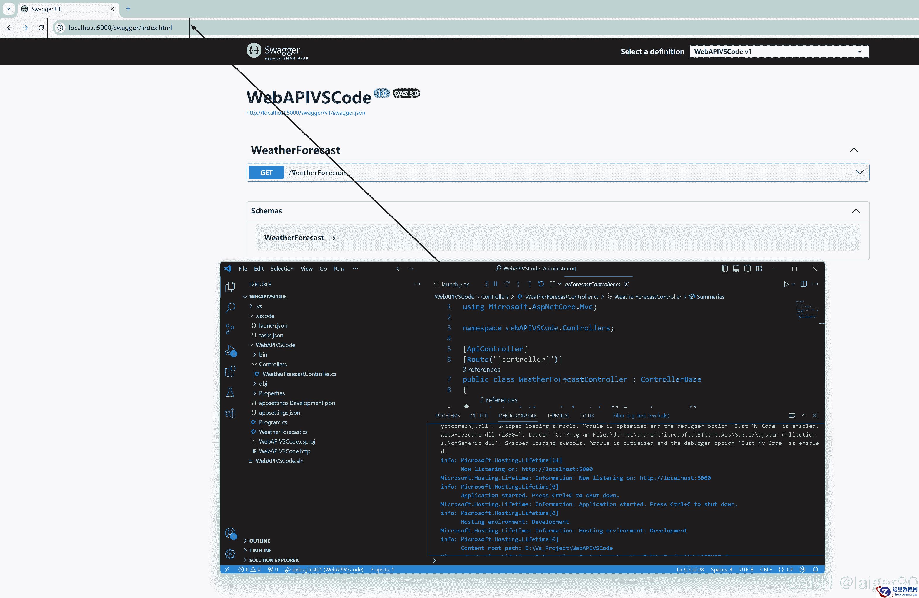Stop the debug session via the stop icon
919x598 pixels.
click(552, 284)
